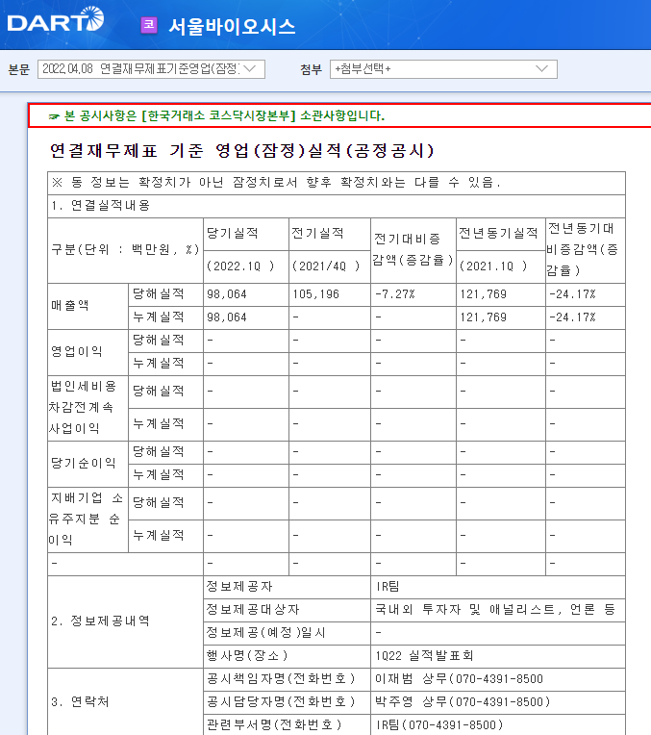Click the 법인세비용차감전계속사업이익 row label
The image size is (651, 735).
click(84, 407)
